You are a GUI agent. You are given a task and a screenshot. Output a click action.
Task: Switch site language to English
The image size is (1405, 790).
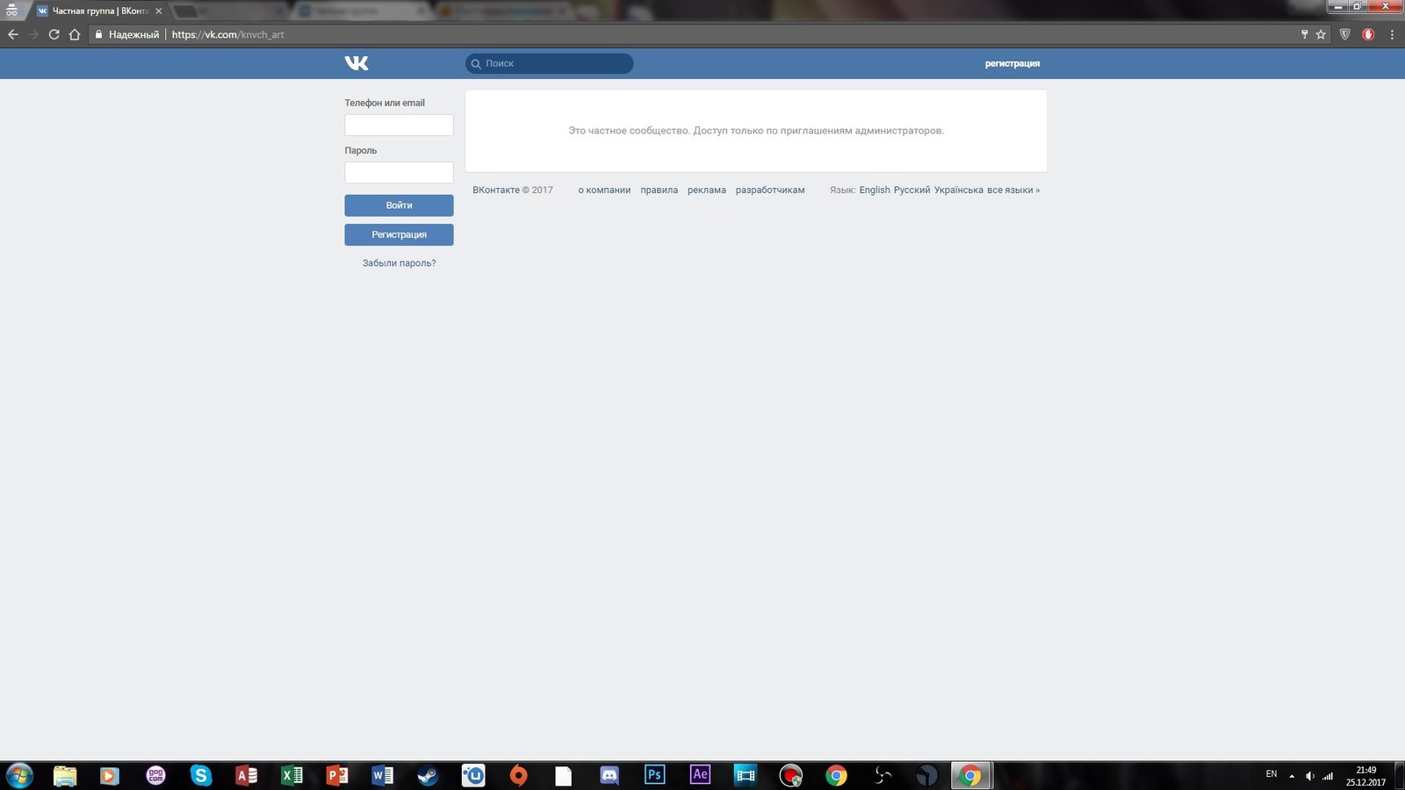tap(875, 190)
